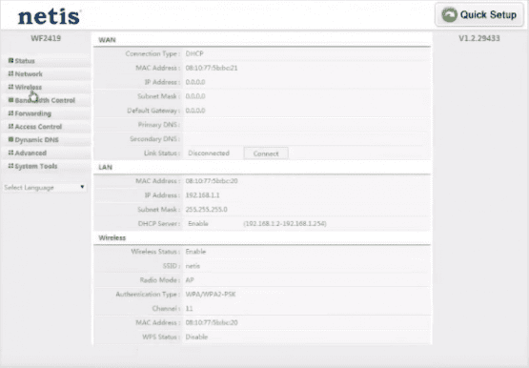Click the Wireless section heading

click(112, 237)
